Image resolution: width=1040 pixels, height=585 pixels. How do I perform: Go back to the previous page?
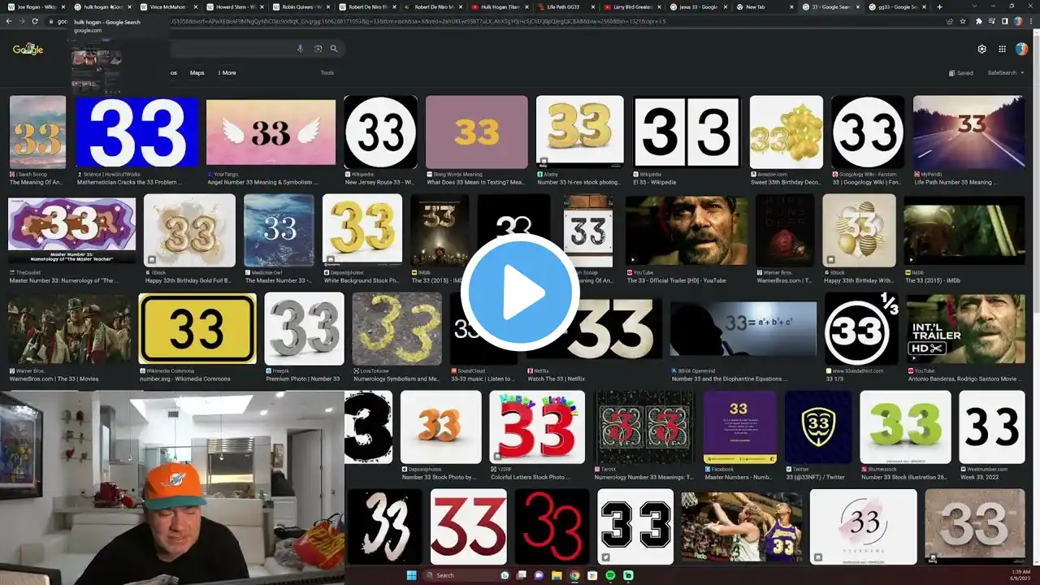point(10,21)
